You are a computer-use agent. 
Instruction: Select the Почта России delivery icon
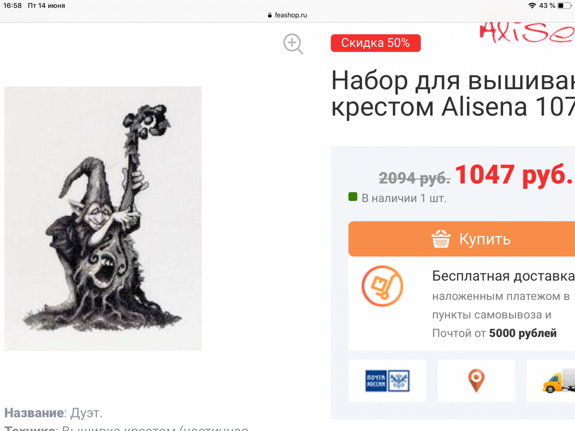(x=387, y=381)
